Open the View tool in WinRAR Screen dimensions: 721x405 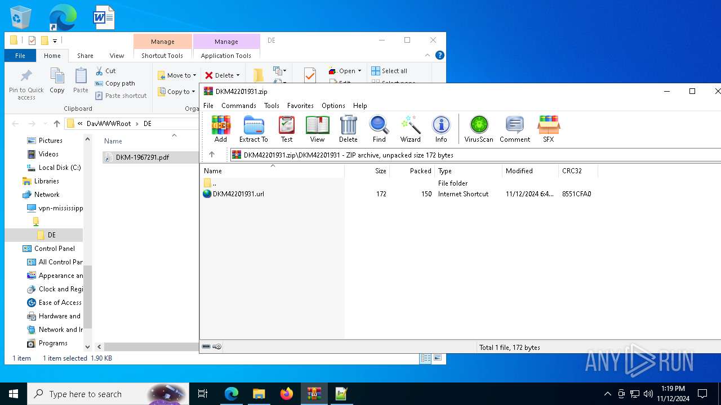pyautogui.click(x=317, y=129)
